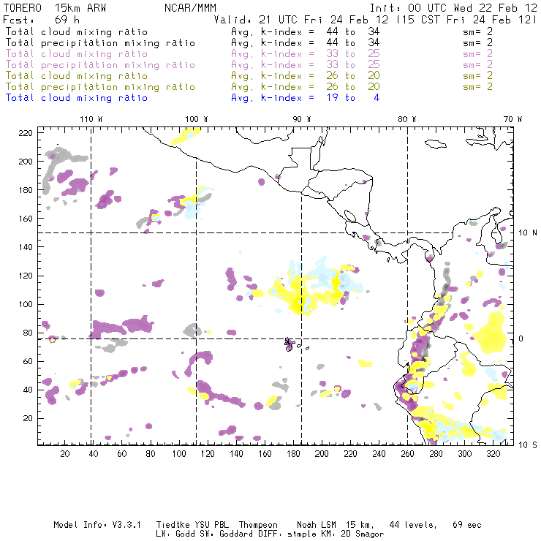Viewport: 541px width, 541px height.
Task: Click blue "Avg. k-index = 19 to 4" text
Action: (306, 98)
